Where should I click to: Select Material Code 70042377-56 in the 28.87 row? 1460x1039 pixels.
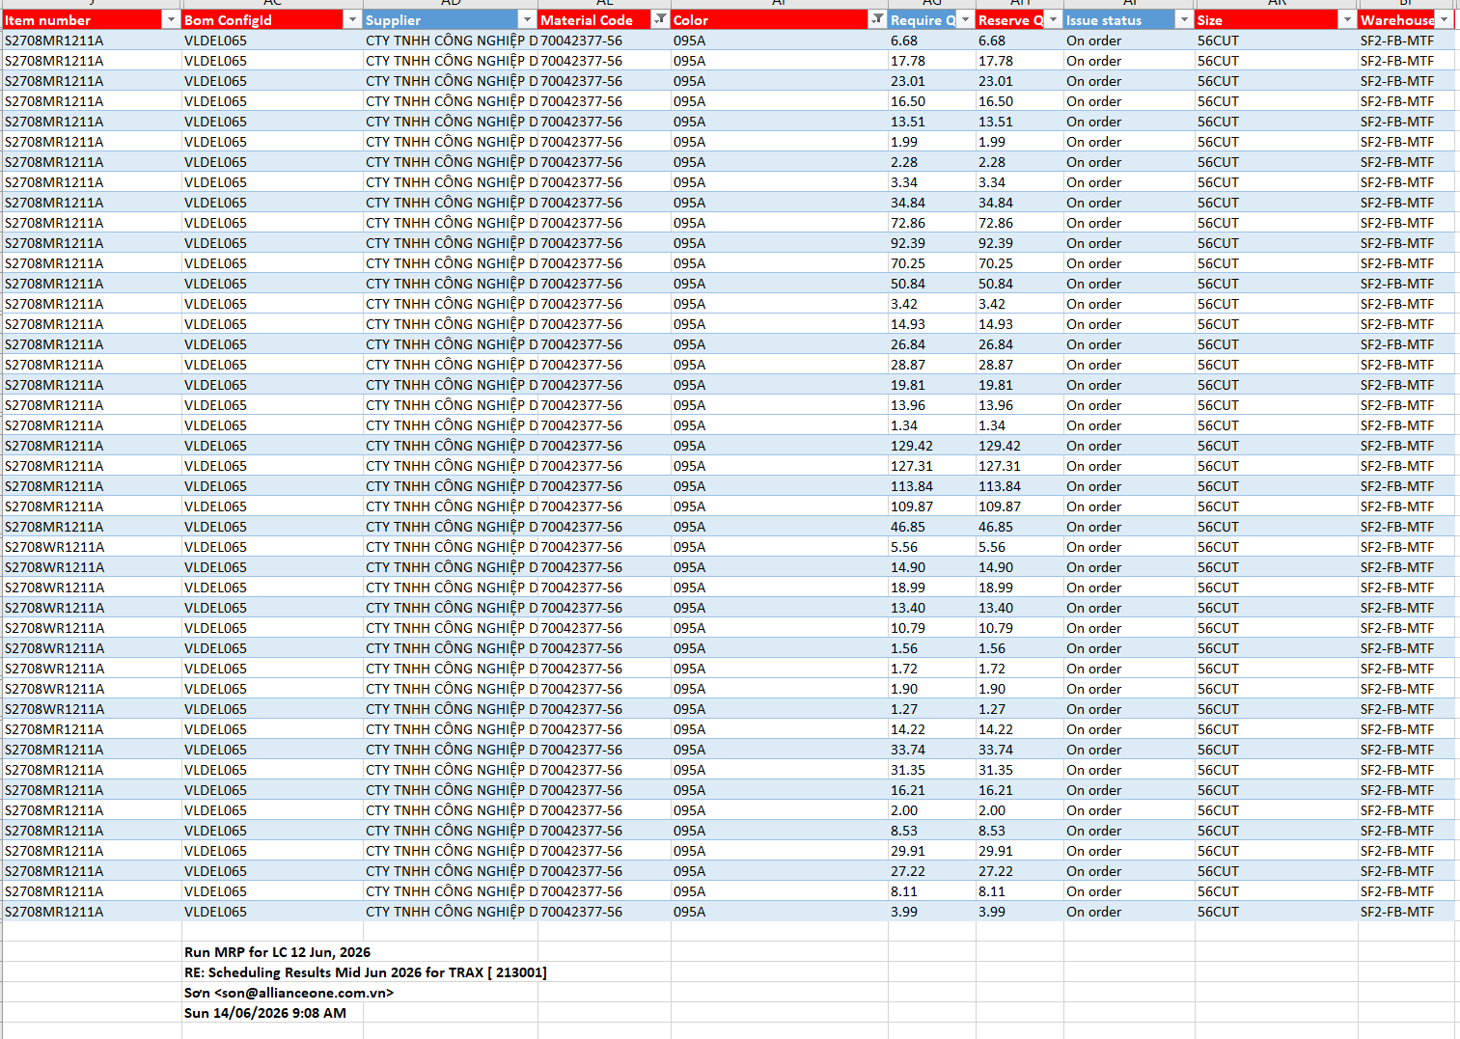coord(604,365)
